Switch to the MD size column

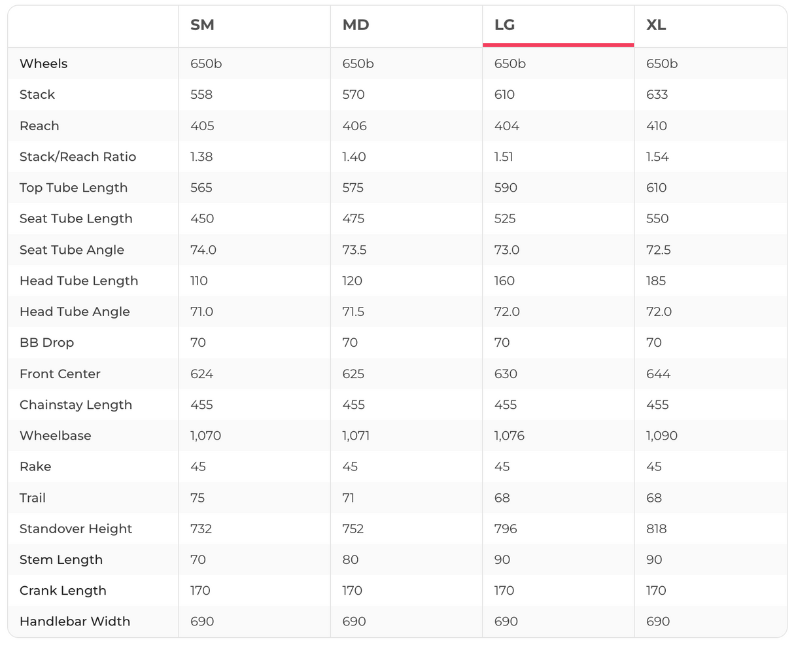click(x=356, y=26)
